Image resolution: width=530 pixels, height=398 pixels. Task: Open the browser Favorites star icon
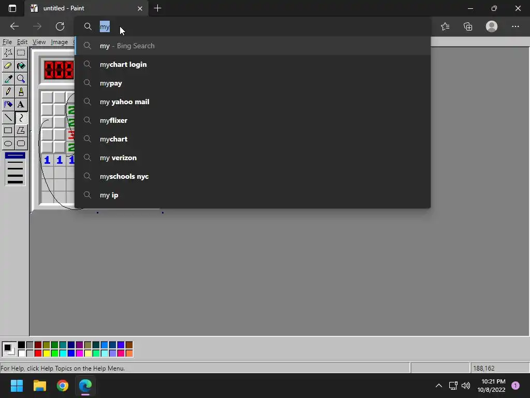click(x=445, y=26)
